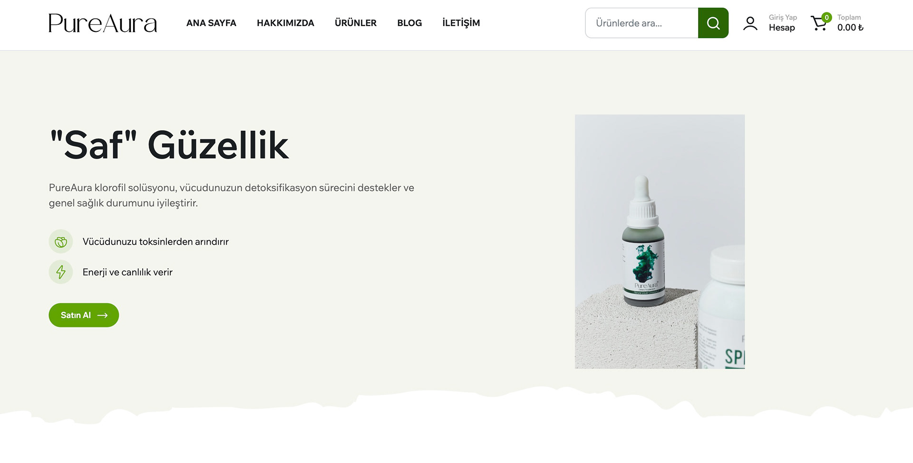This screenshot has width=913, height=463.
Task: Open the shopping cart icon
Action: coord(819,23)
